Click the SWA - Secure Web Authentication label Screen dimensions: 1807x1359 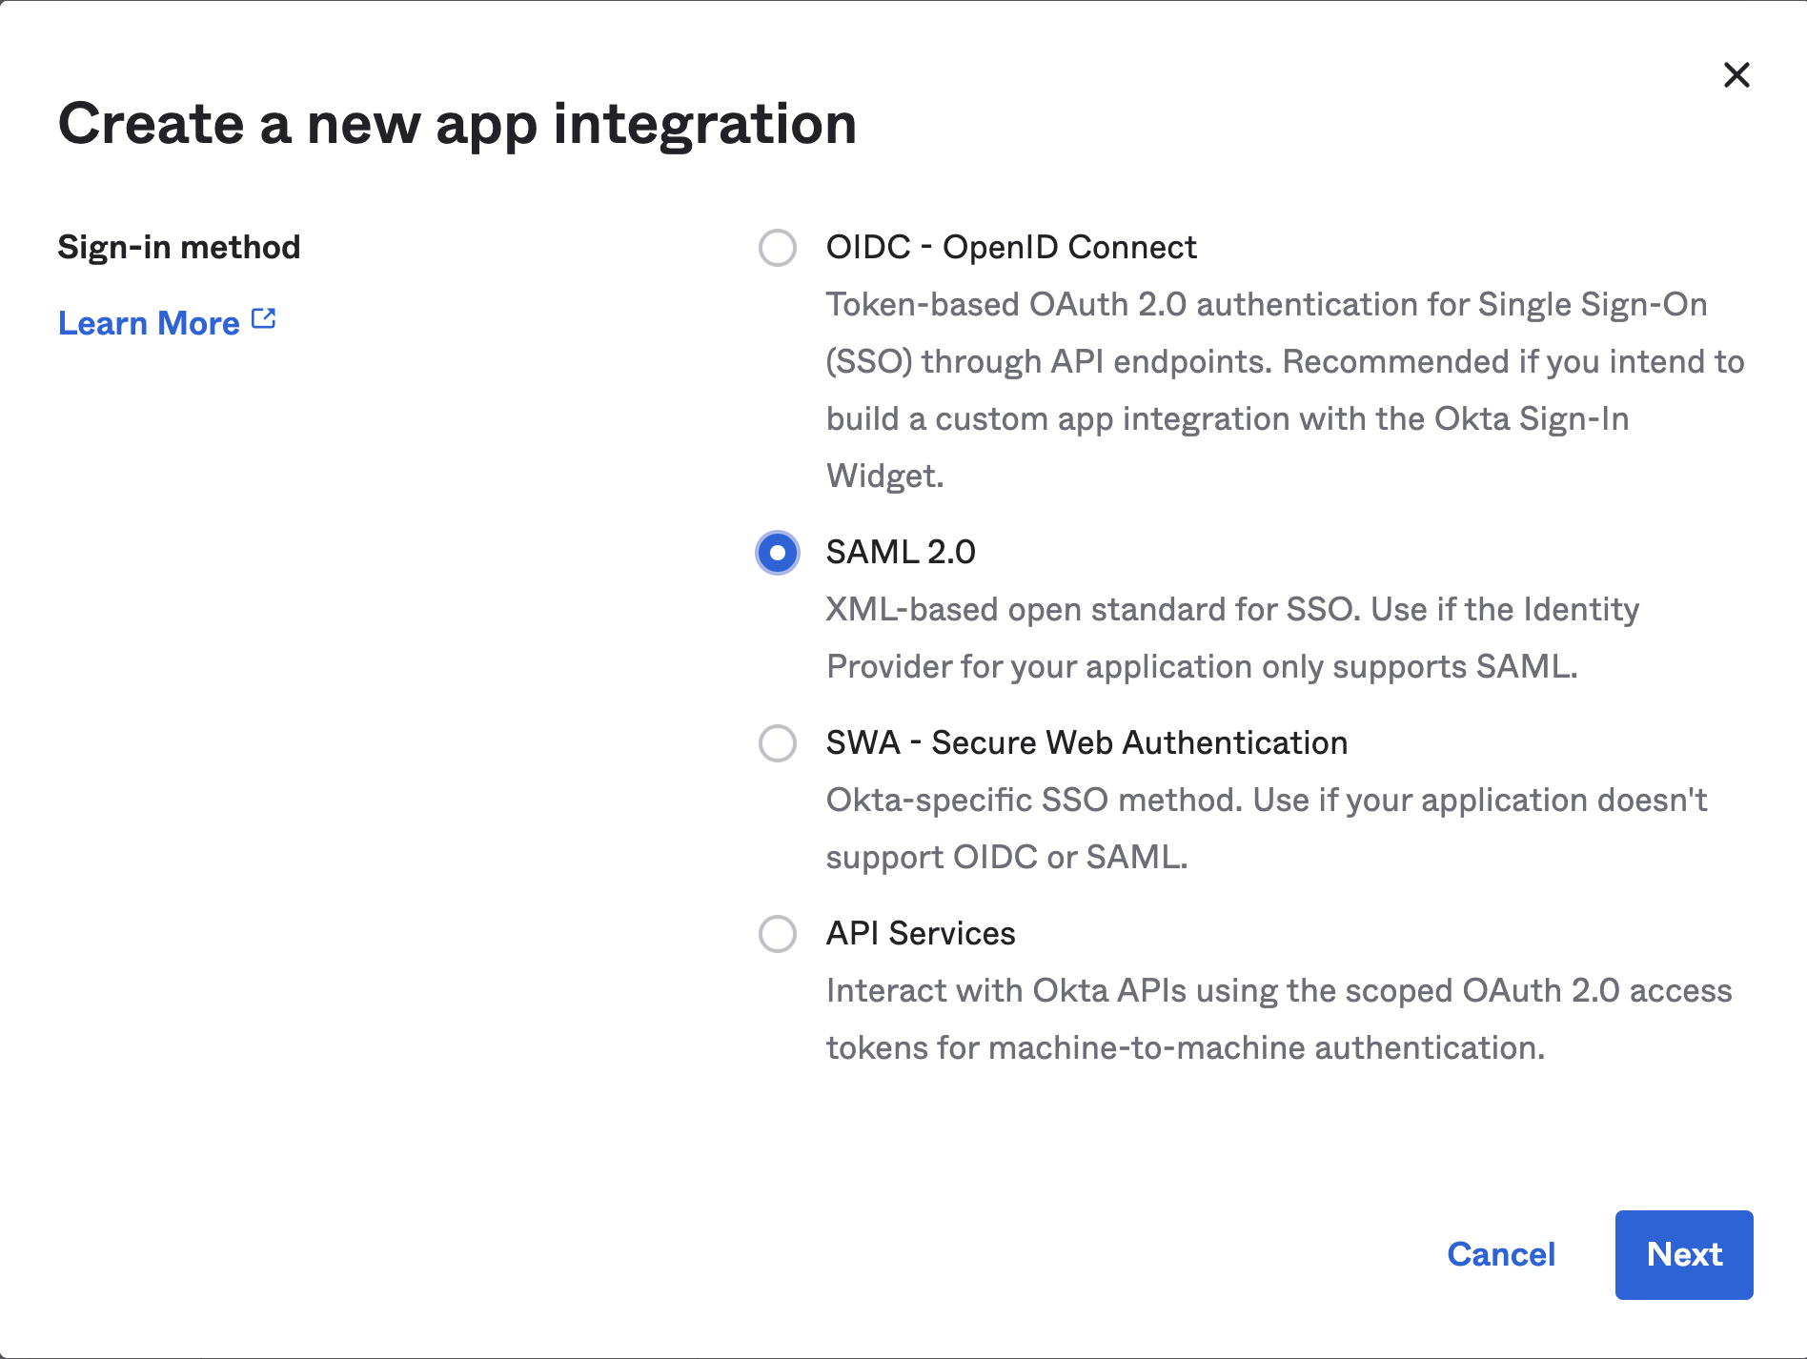(x=1086, y=743)
